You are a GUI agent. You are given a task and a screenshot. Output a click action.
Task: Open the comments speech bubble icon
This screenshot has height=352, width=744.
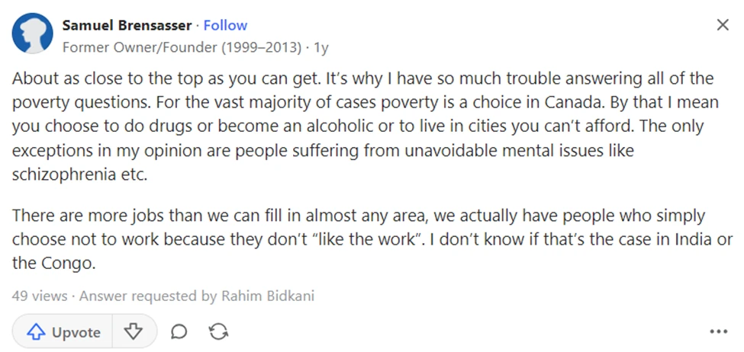179,331
